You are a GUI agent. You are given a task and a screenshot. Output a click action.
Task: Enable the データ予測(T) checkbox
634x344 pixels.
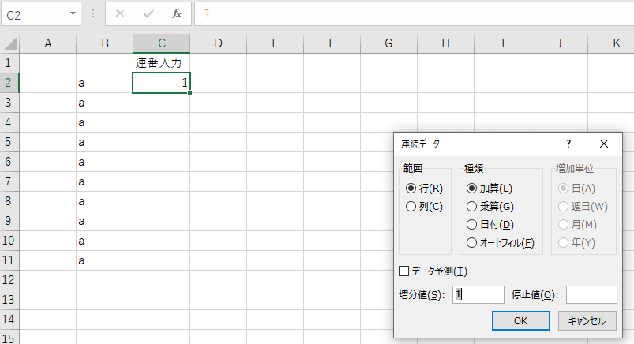pos(404,271)
